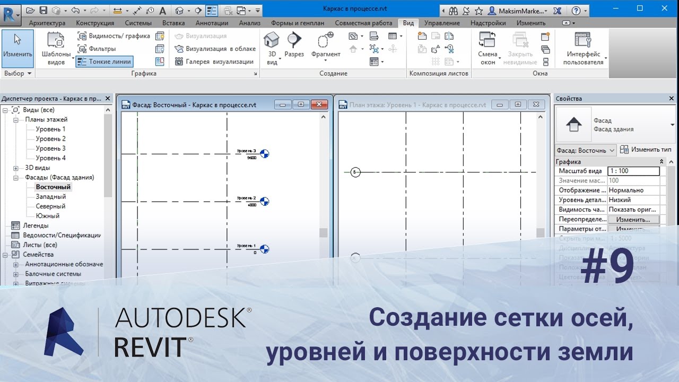The image size is (679, 382).
Task: Click the Фрагмент (Callout) tool
Action: click(x=326, y=47)
